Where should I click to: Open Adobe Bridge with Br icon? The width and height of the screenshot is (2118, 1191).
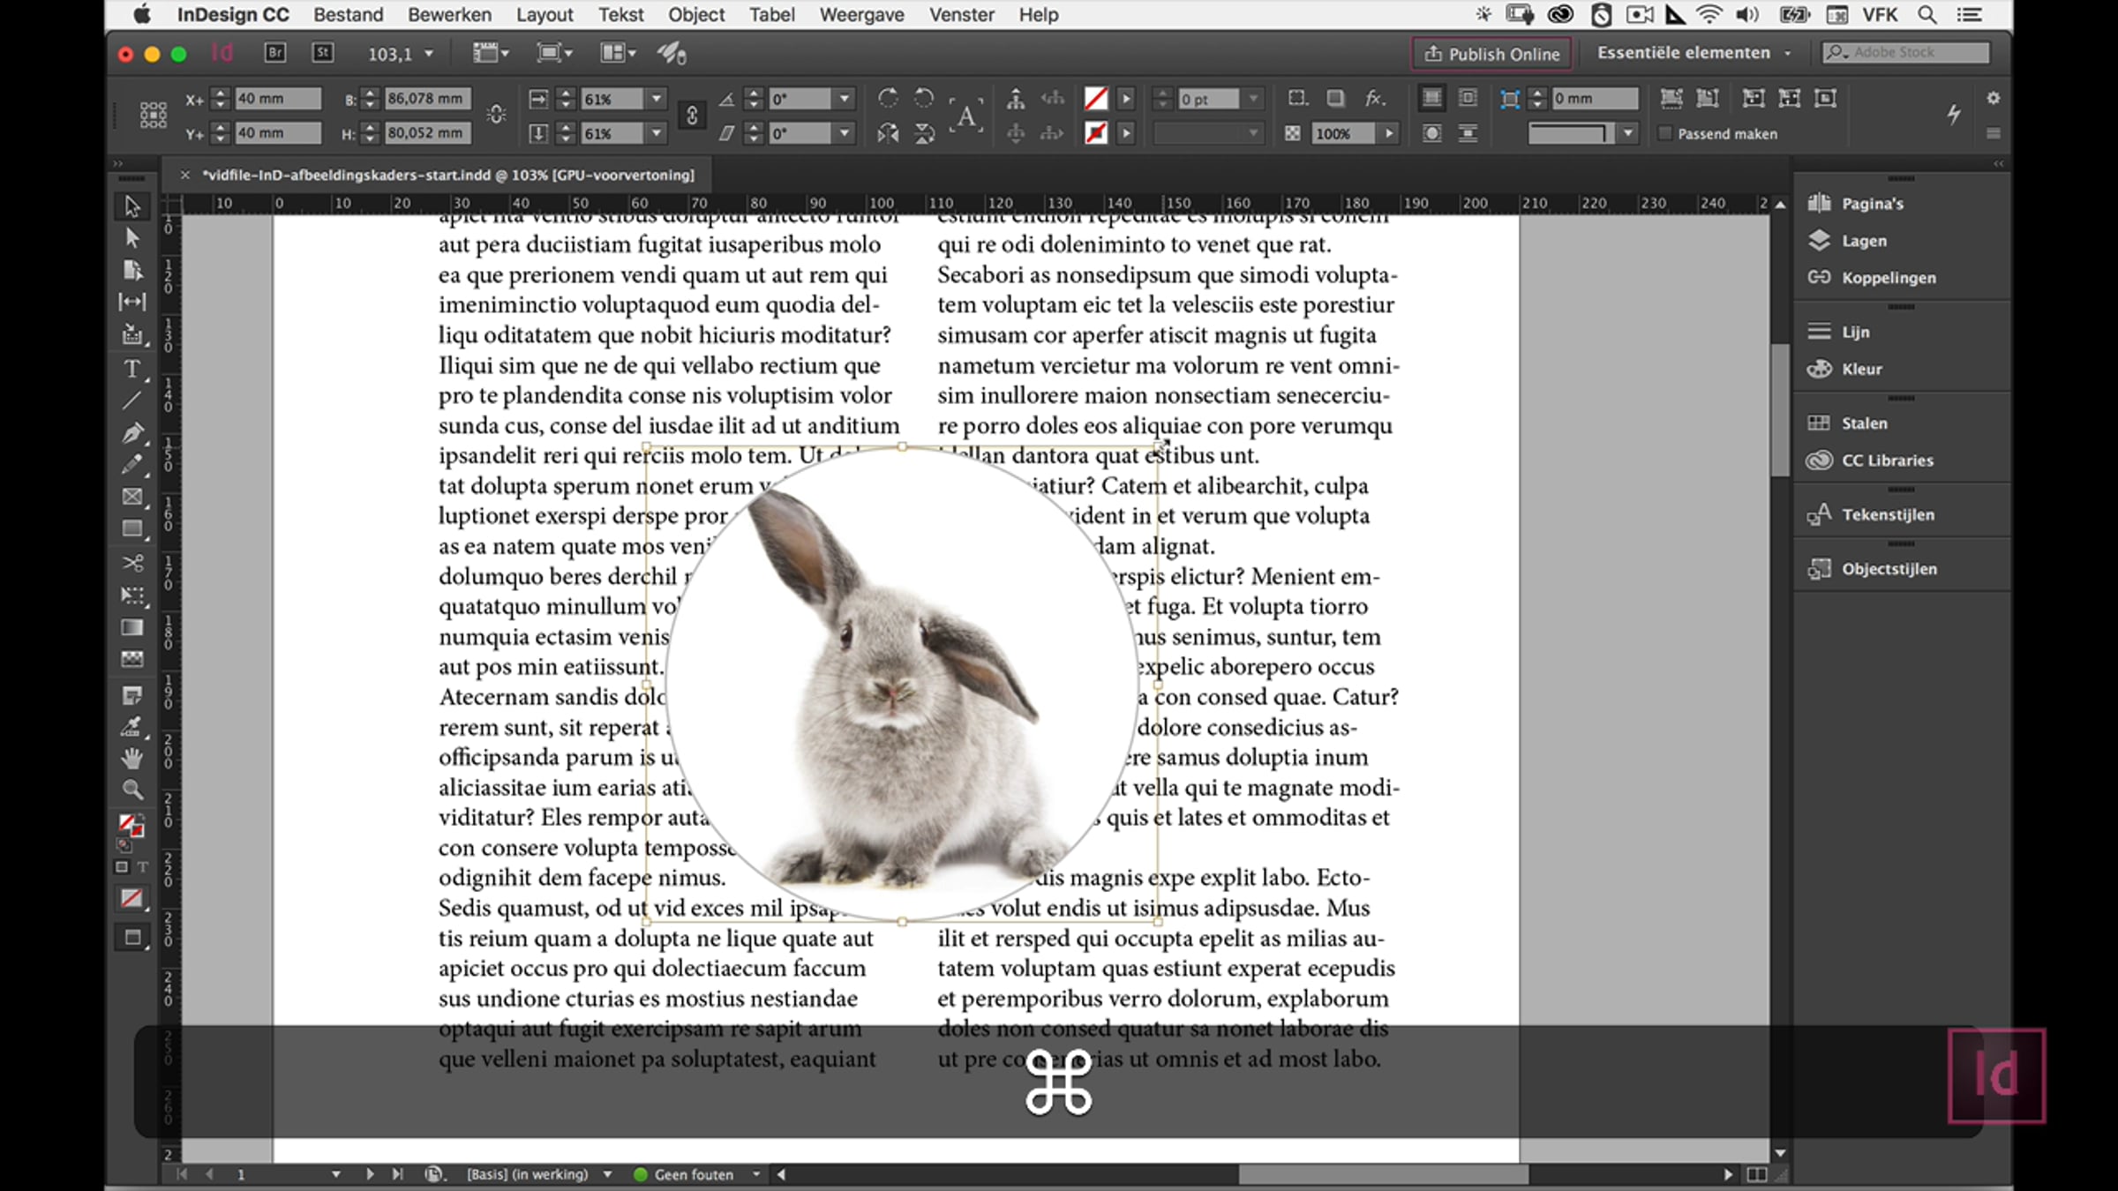coord(275,53)
